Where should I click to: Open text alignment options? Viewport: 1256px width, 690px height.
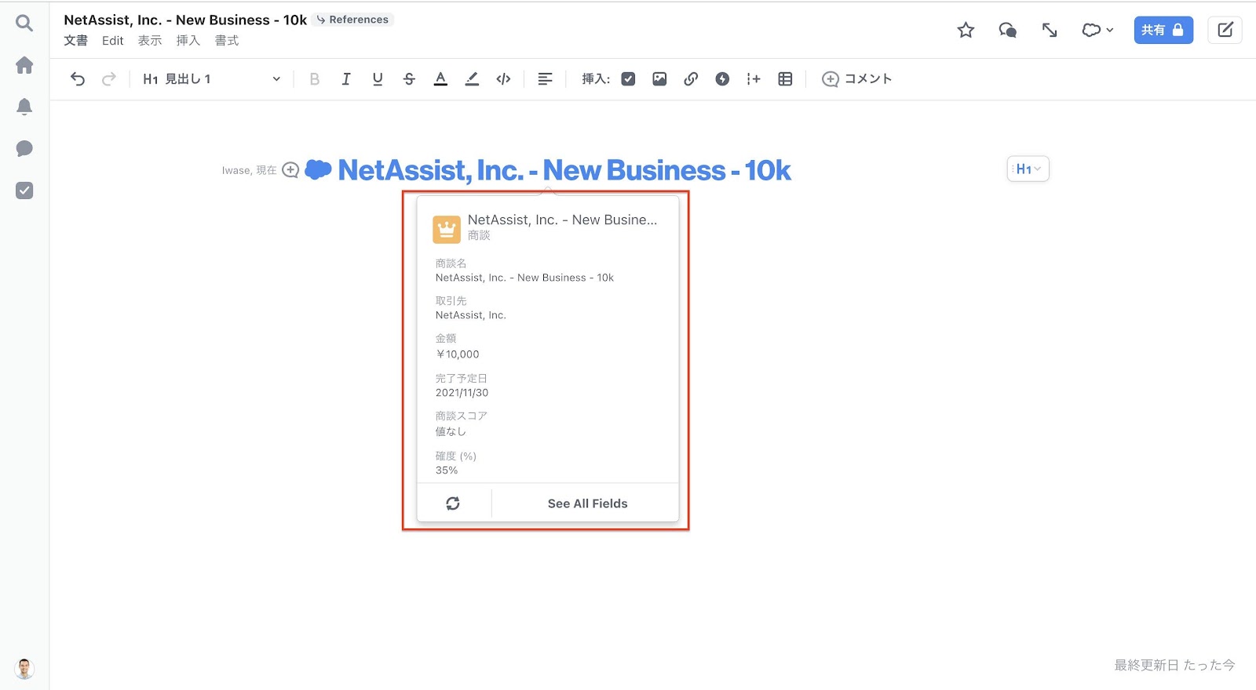[545, 78]
